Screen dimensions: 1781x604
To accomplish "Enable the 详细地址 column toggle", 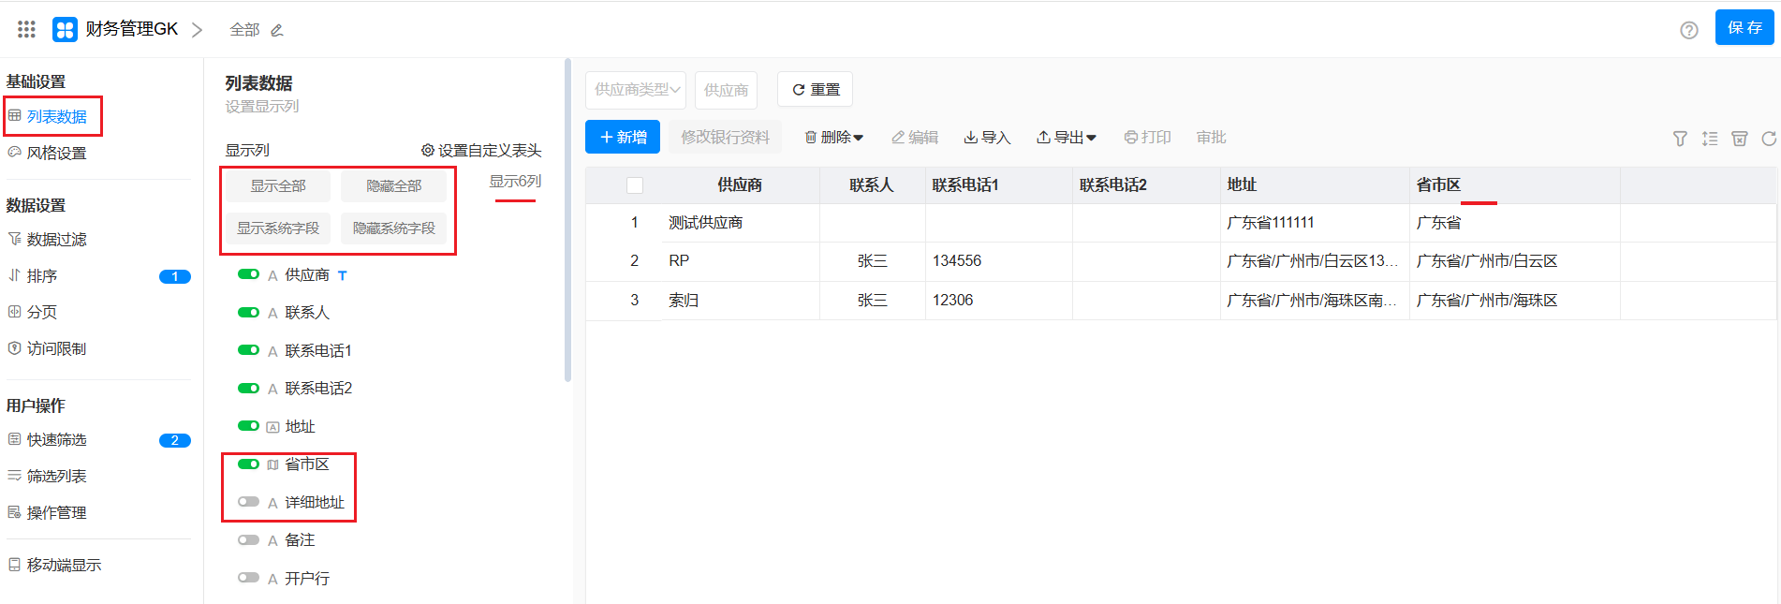I will [x=248, y=502].
